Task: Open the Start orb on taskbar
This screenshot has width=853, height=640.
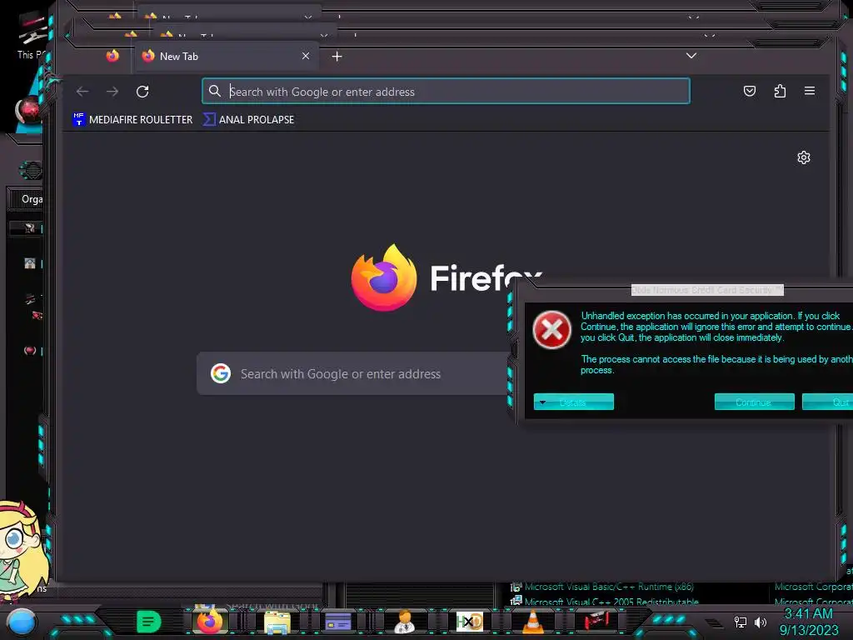Action: 22,622
